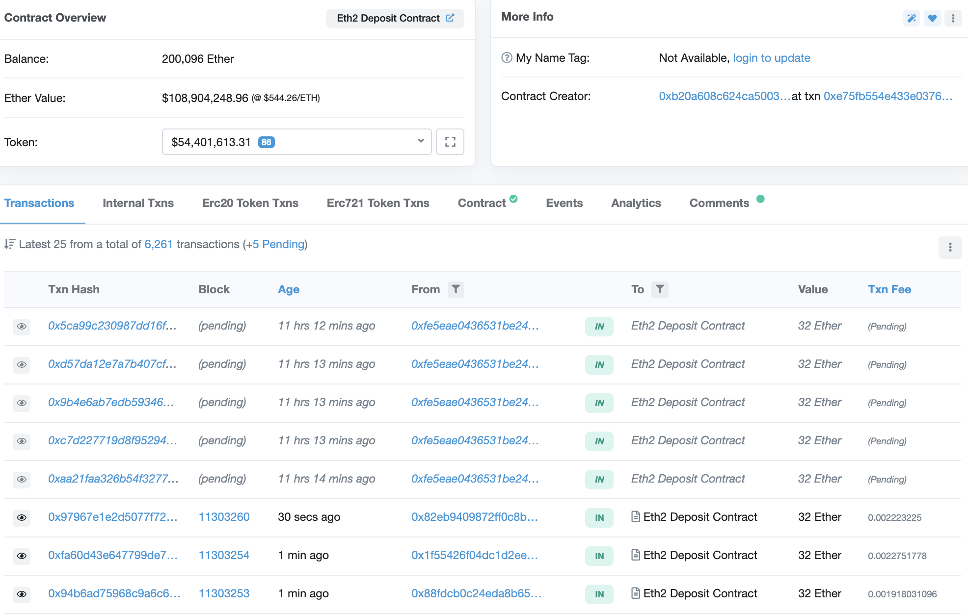The width and height of the screenshot is (968, 614).
Task: Open the three-dot options above transaction table
Action: tap(950, 247)
